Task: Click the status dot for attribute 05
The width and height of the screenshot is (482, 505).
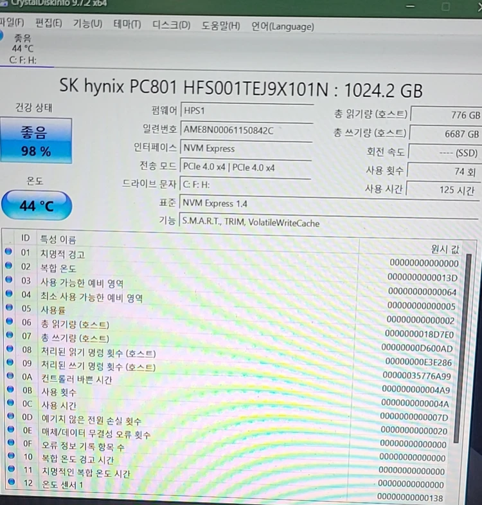Action: (x=10, y=307)
